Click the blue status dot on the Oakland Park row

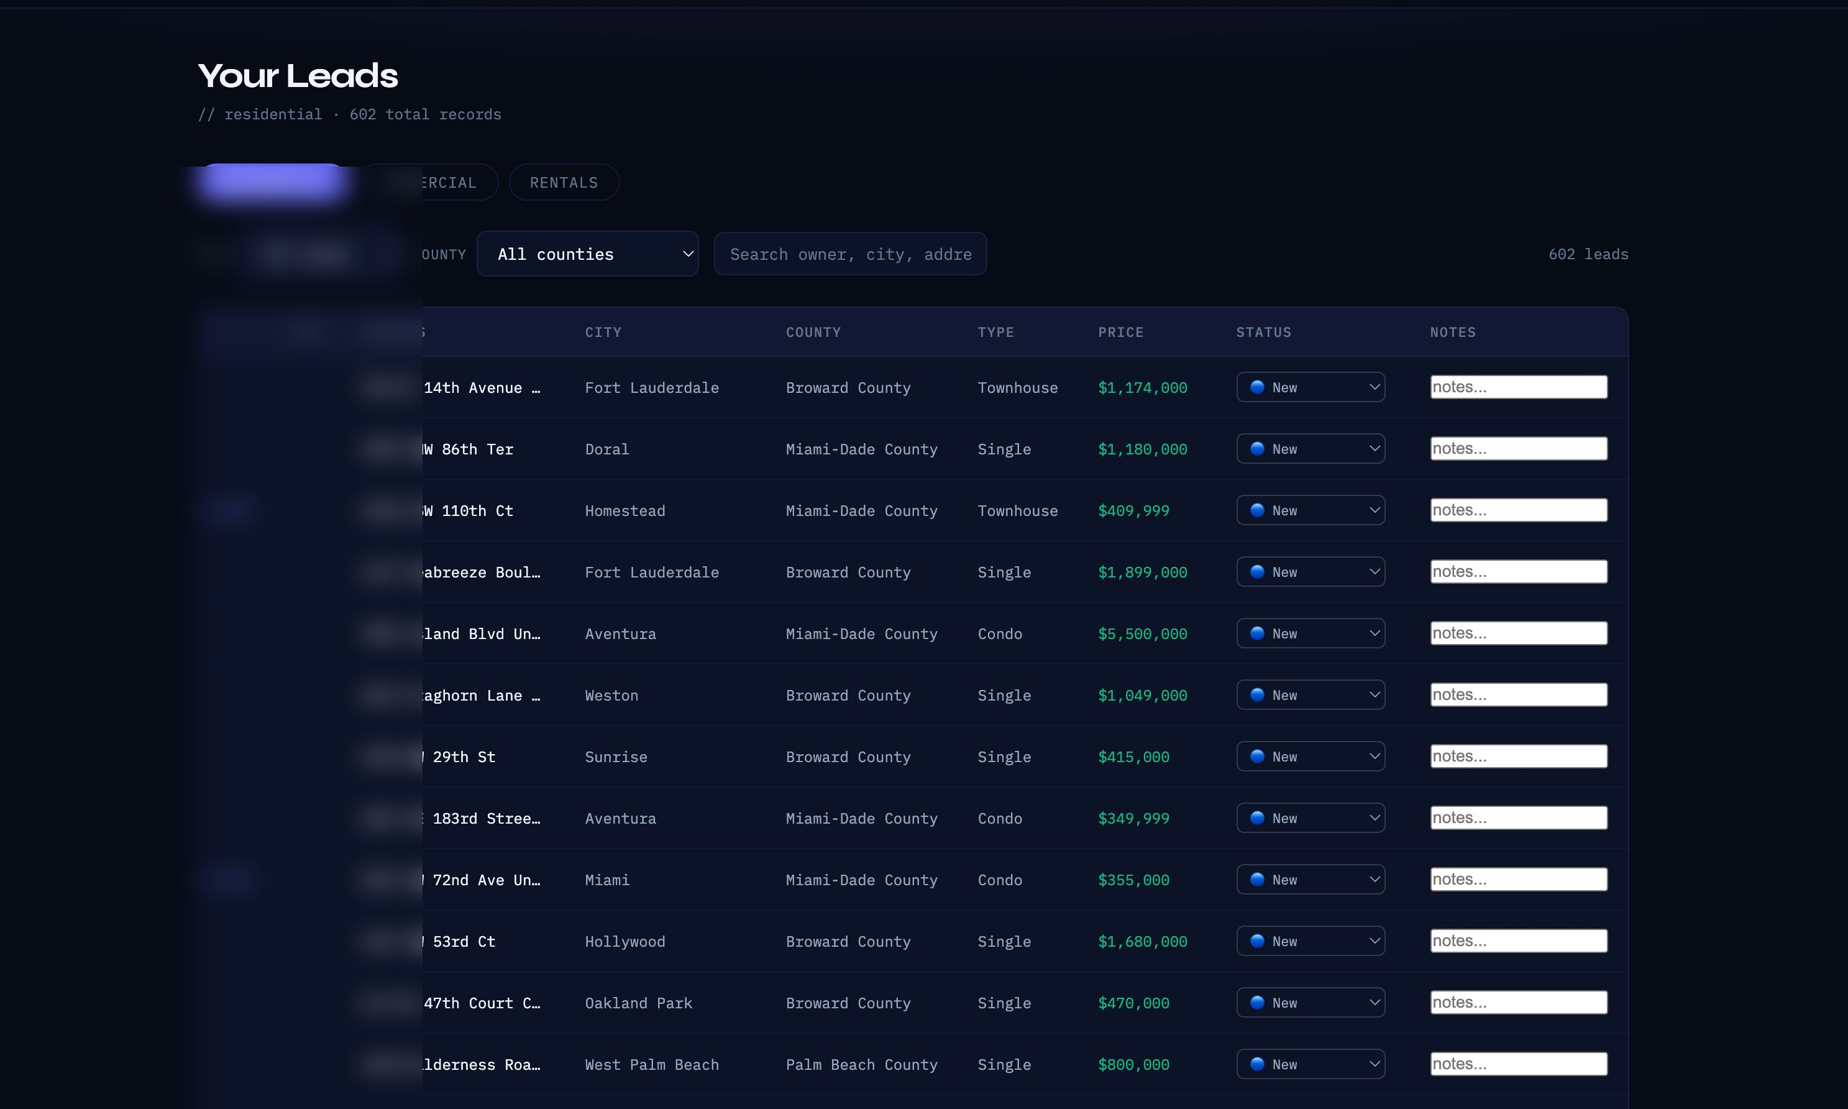[1259, 1002]
